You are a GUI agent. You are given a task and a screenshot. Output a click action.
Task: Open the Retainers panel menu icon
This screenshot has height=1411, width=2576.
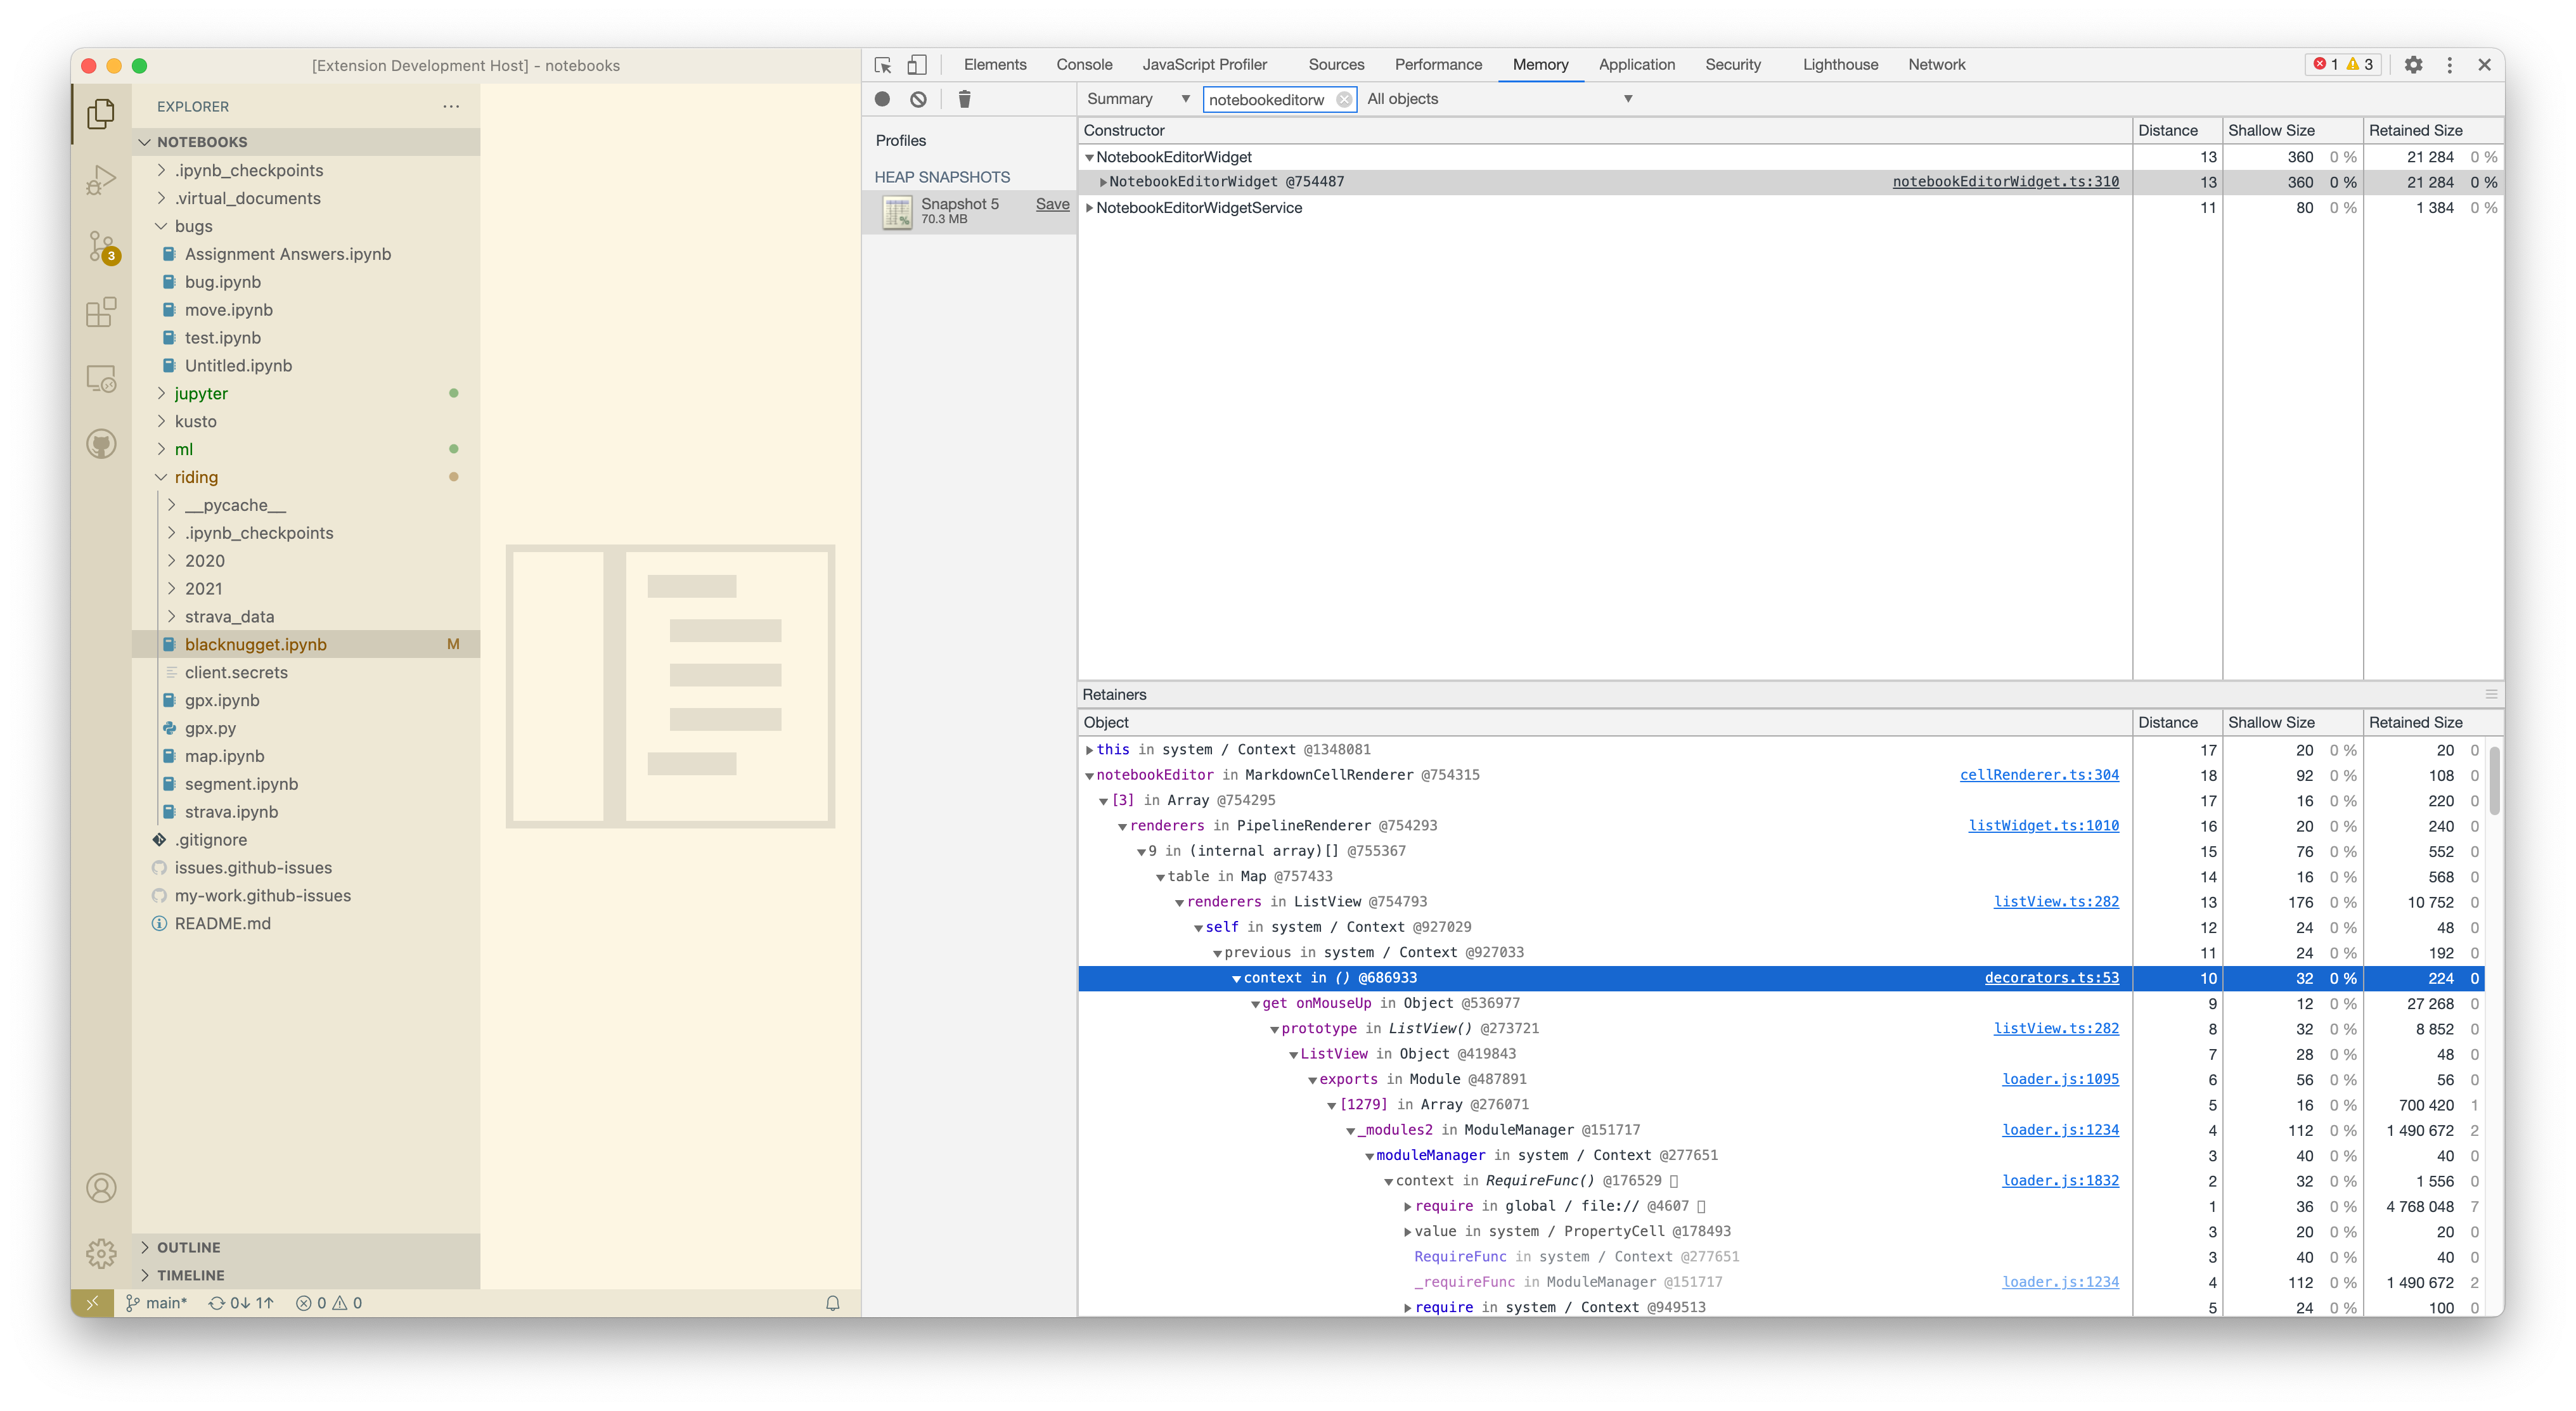click(2491, 694)
